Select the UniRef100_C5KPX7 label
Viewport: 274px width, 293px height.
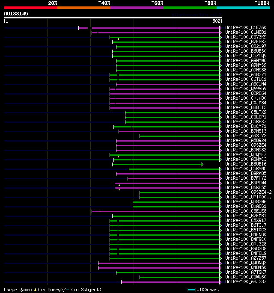246,121
